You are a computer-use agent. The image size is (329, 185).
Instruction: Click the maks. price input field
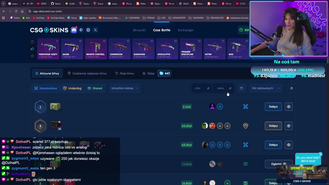tap(224, 88)
